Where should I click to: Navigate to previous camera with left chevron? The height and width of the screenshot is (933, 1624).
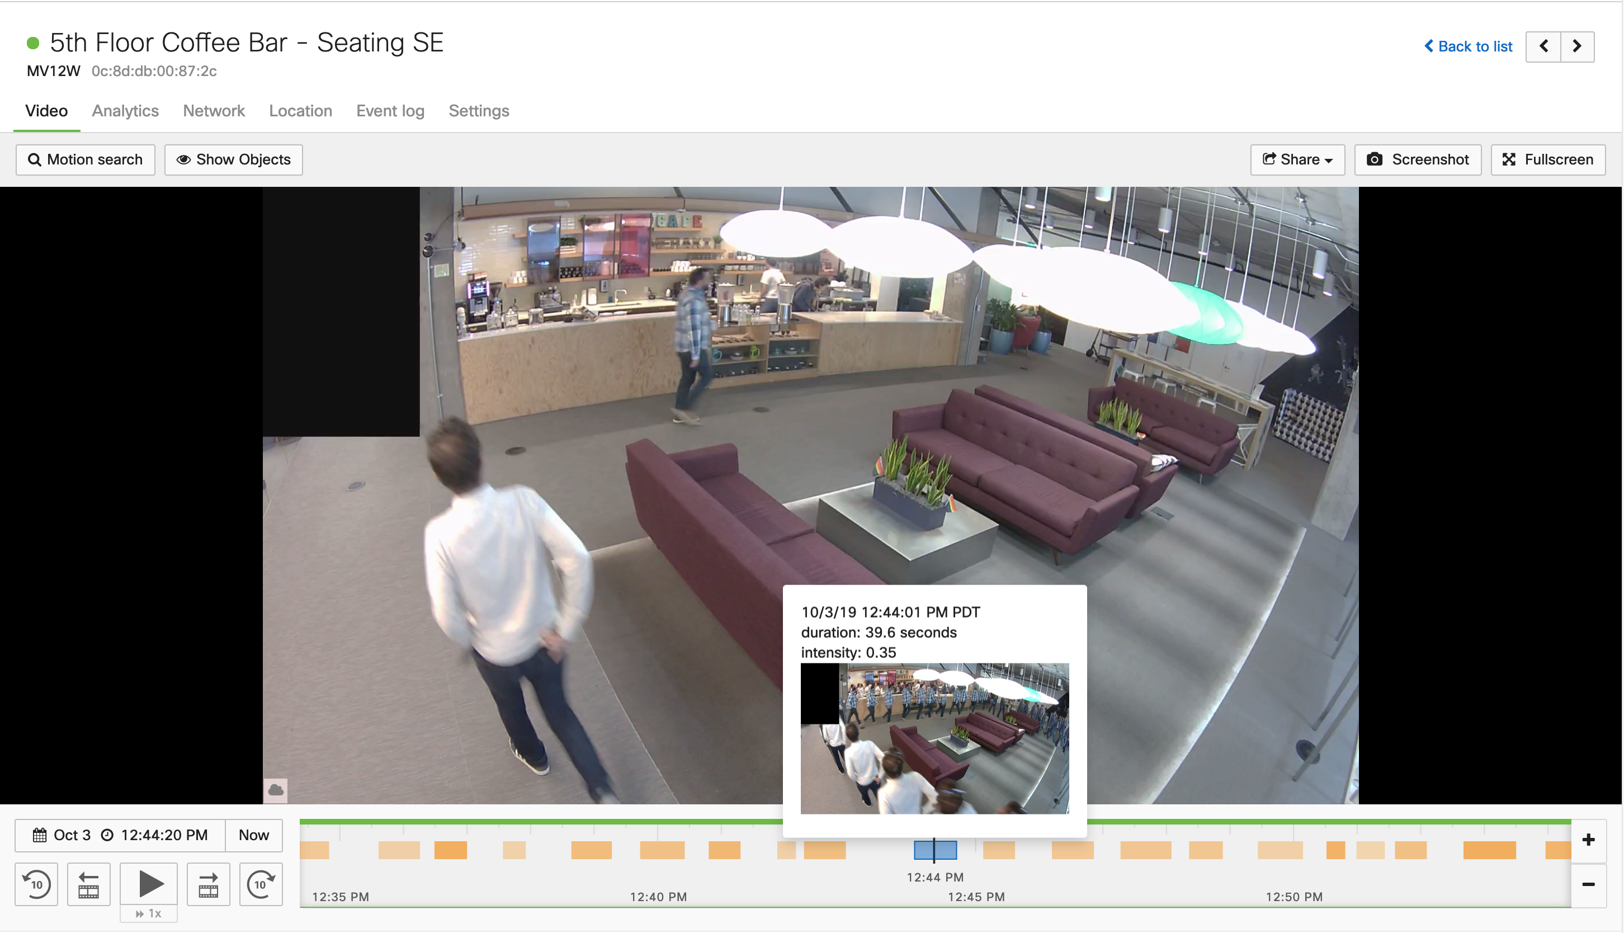click(x=1544, y=46)
